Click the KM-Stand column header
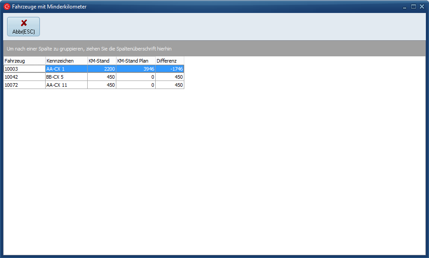The height and width of the screenshot is (258, 429). [x=102, y=60]
